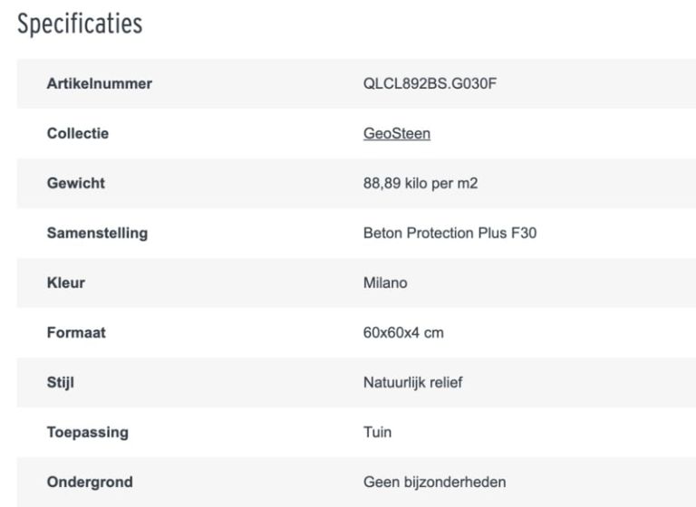Click the Collectie row label

click(77, 134)
